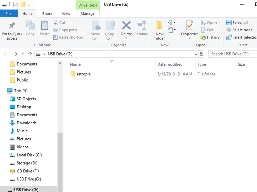Click the Delete icon in the ribbon
The image size is (257, 192).
click(x=126, y=26)
